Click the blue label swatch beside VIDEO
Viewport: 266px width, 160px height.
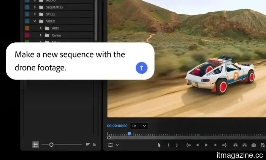(x=27, y=21)
